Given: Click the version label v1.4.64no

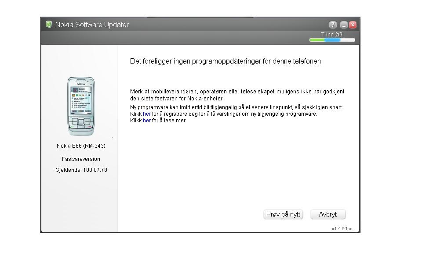Looking at the screenshot, I should (x=342, y=229).
